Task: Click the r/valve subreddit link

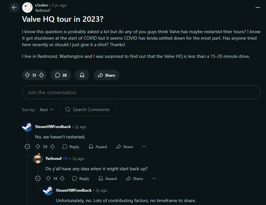Action: coord(41,5)
